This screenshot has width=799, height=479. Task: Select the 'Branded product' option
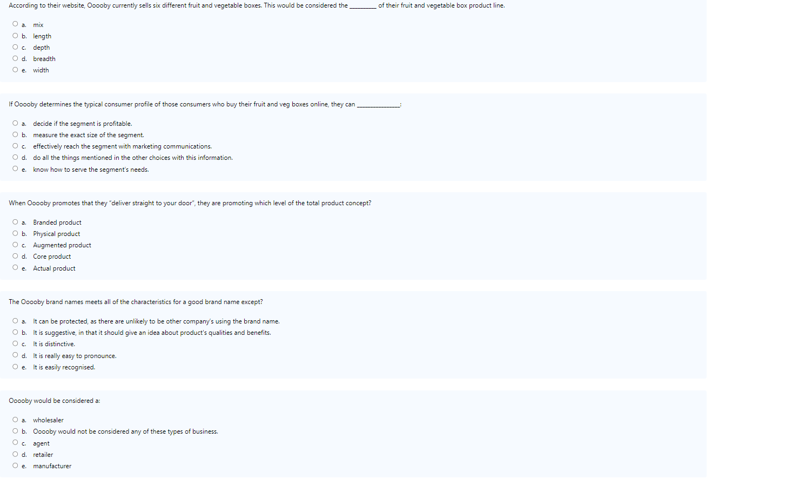point(15,221)
